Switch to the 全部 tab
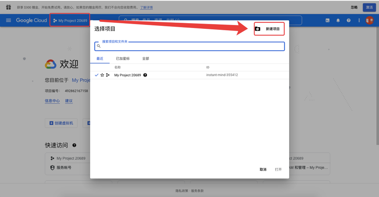The image size is (379, 197). [x=145, y=59]
